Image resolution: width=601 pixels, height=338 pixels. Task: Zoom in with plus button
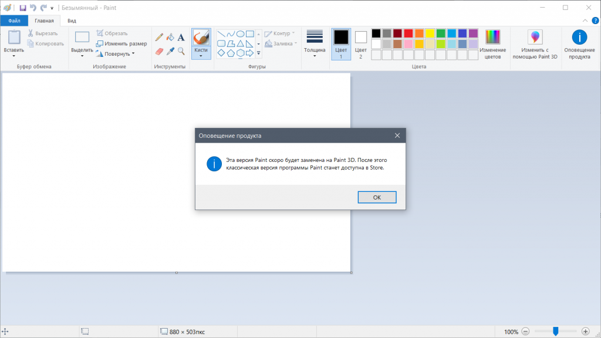pos(585,332)
